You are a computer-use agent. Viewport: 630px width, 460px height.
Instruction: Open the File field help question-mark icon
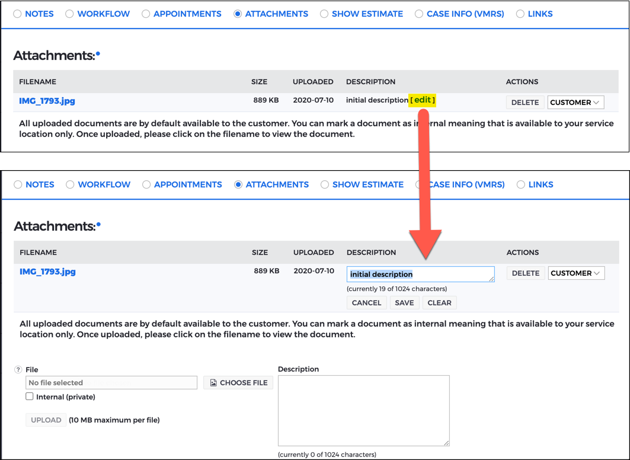(18, 370)
